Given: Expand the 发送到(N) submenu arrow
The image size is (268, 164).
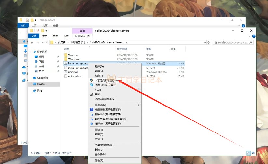Looking at the screenshot, I should click(138, 105).
